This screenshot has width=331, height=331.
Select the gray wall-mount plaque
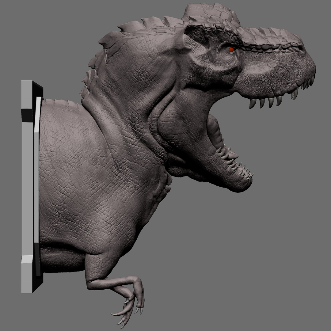[32, 187]
